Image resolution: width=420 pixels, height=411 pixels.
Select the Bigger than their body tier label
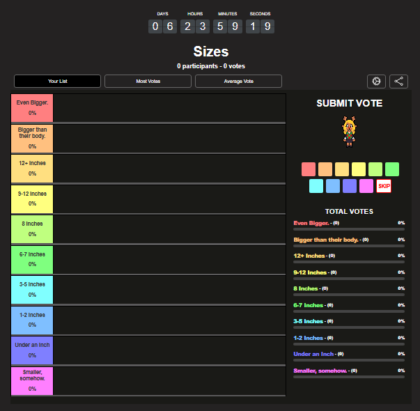pyautogui.click(x=32, y=139)
